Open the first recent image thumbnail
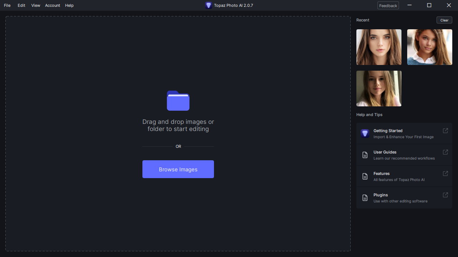 point(379,47)
